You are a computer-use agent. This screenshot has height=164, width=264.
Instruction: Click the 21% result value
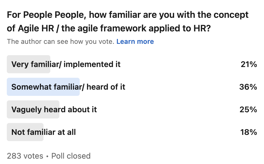[248, 64]
